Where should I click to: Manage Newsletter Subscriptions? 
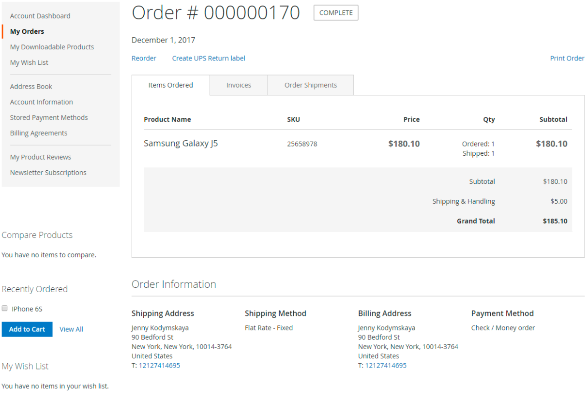[48, 173]
